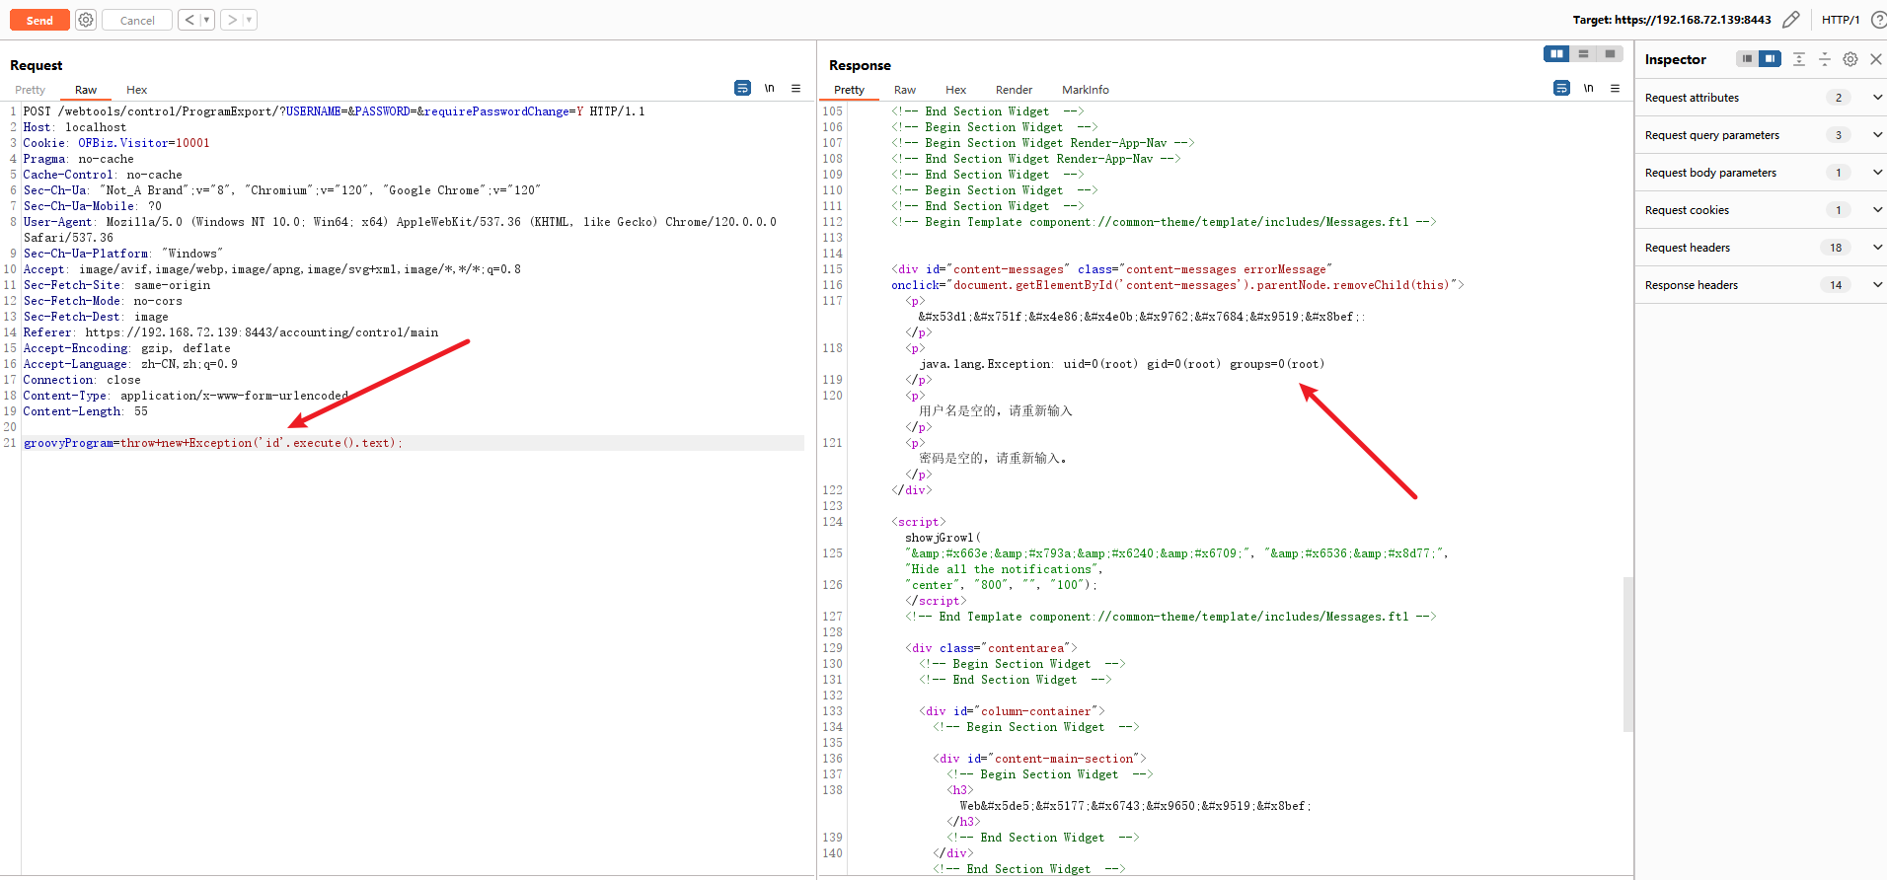Toggle non-printable characters (\n) in Response
The height and width of the screenshot is (880, 1887).
click(1588, 88)
